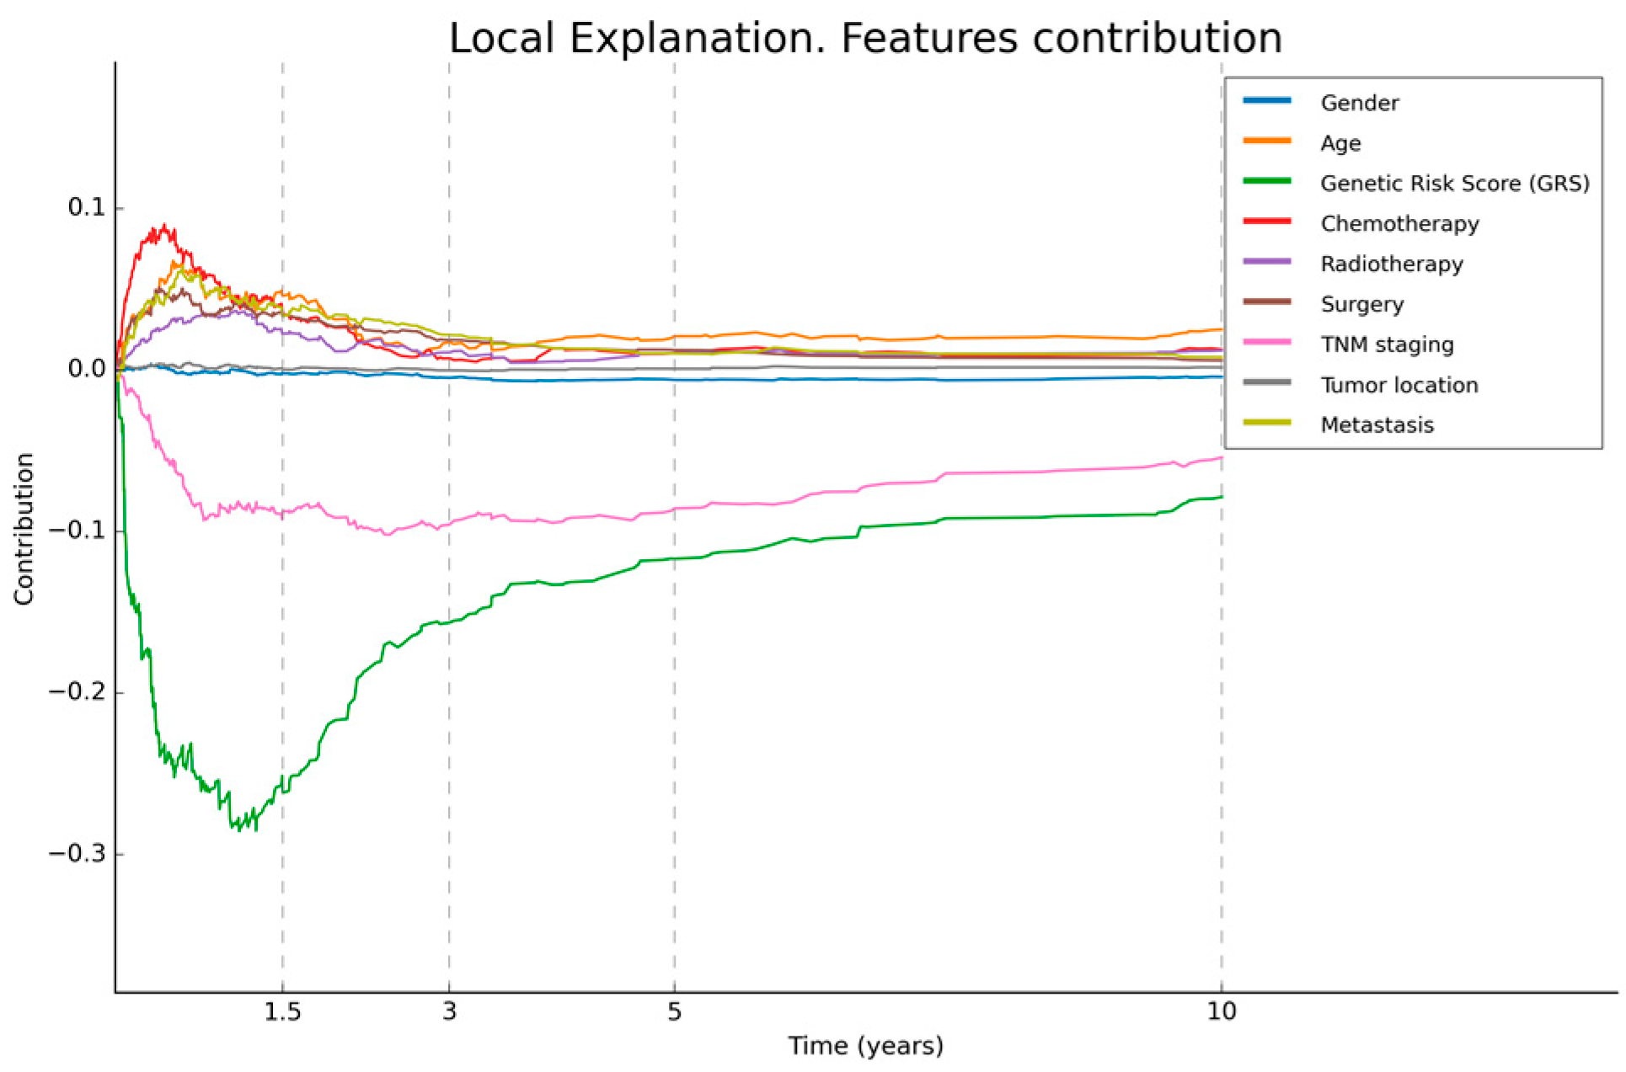This screenshot has height=1072, width=1626.
Task: Click the Contribution y-axis label
Action: coord(24,529)
